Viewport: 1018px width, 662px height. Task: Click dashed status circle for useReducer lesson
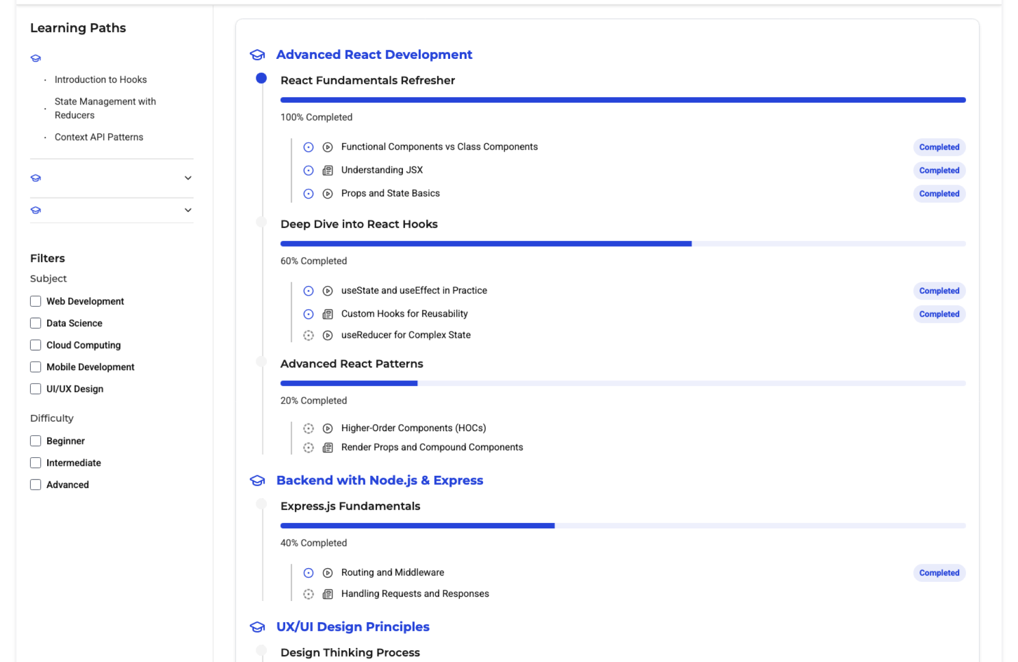coord(309,335)
